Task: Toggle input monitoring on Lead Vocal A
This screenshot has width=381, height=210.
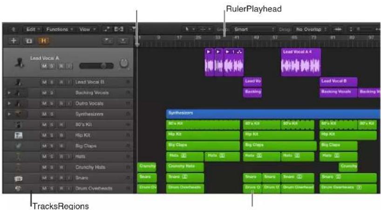Action: [x=69, y=66]
